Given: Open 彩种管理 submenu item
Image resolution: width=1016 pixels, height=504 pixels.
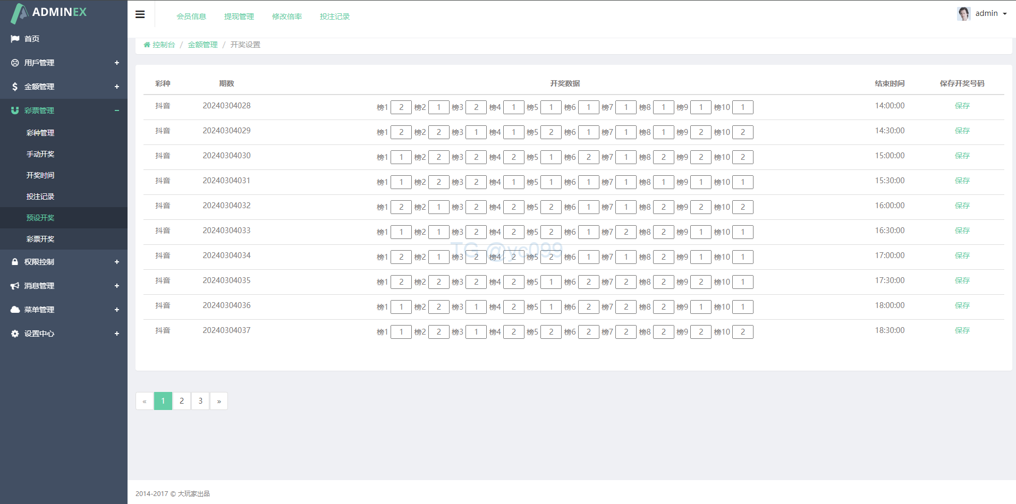Looking at the screenshot, I should (x=40, y=133).
